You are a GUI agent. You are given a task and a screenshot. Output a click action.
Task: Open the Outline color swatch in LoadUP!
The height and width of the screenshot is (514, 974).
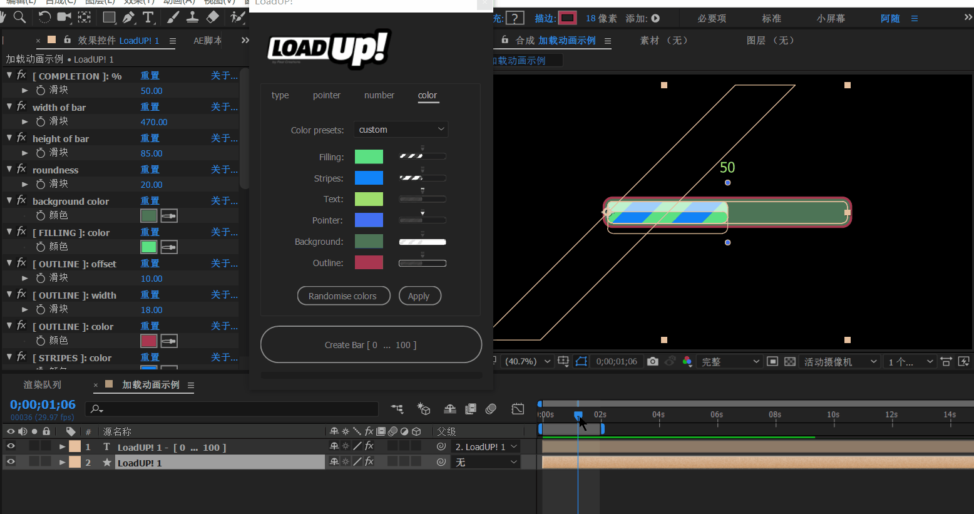369,262
